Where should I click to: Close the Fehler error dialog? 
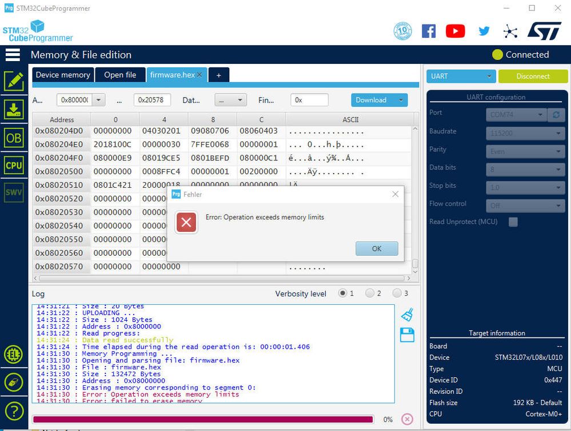coord(396,194)
